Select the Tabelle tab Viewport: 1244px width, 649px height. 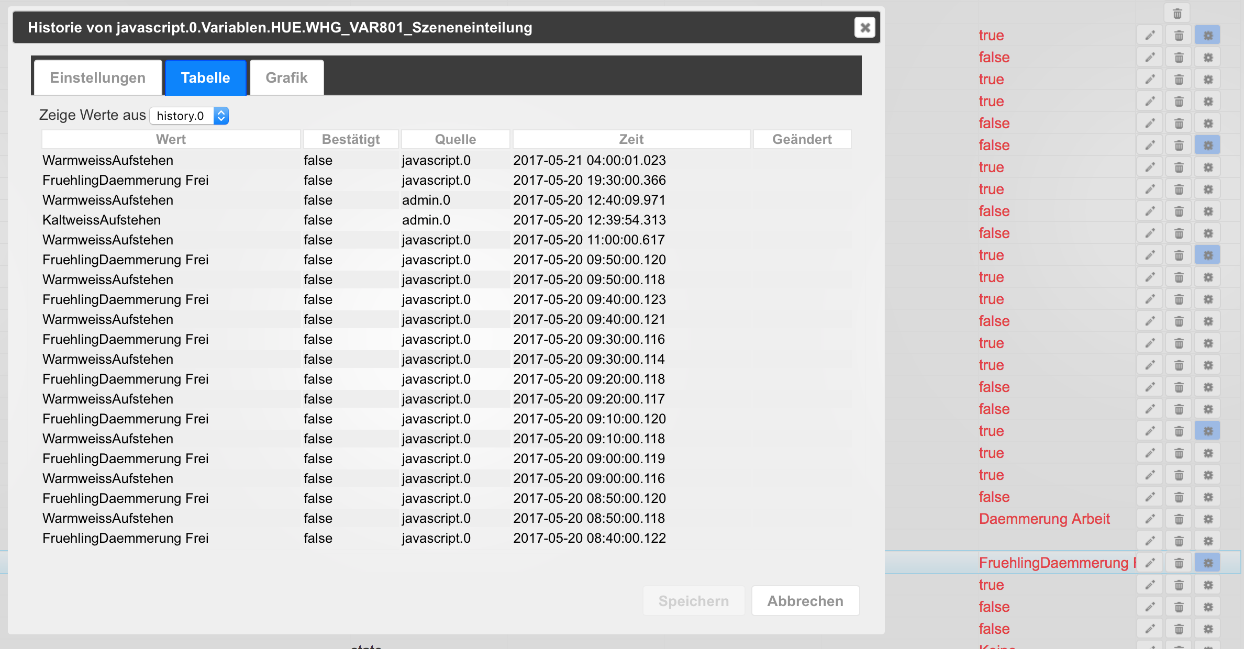(205, 77)
